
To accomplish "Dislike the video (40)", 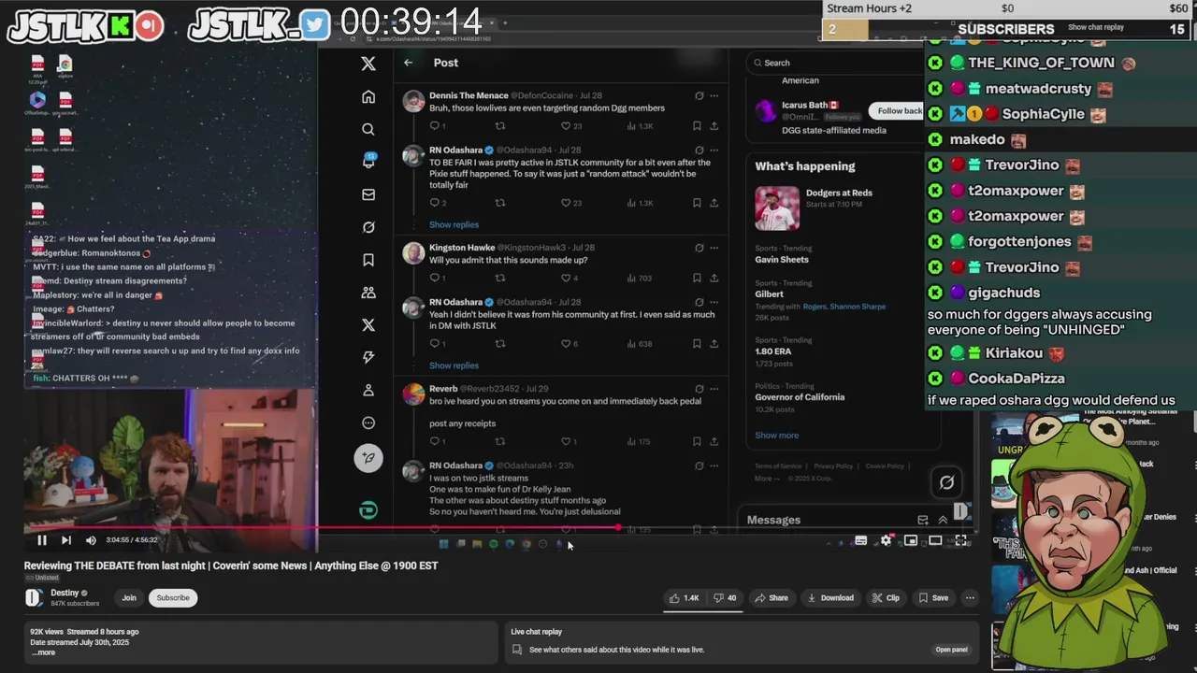I will coord(725,598).
